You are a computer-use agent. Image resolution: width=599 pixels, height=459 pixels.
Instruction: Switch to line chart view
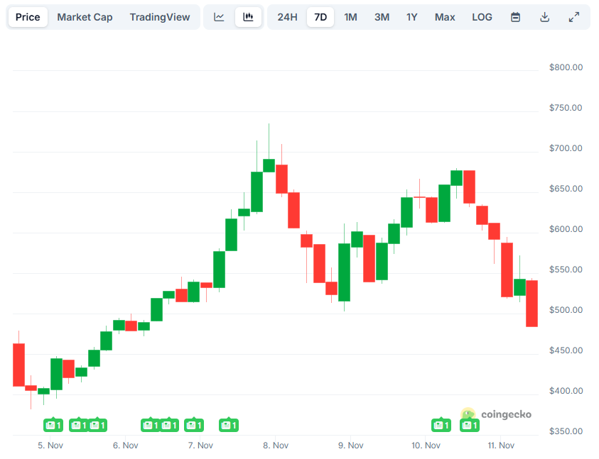click(219, 16)
